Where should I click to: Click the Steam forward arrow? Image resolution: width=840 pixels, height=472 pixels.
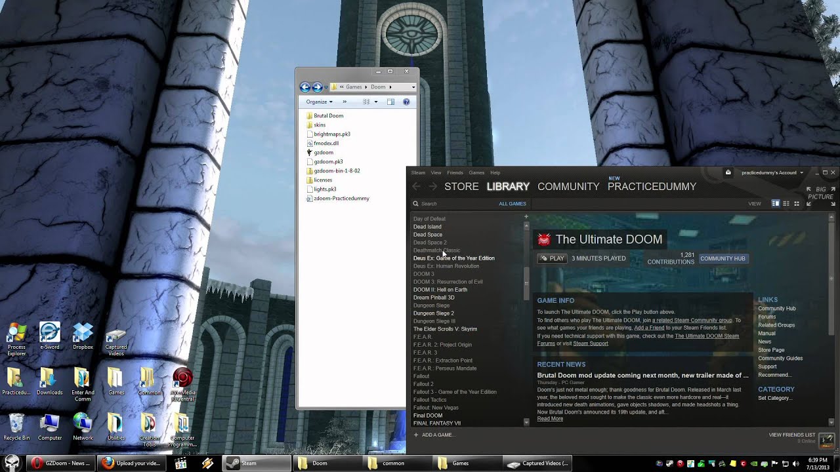click(x=432, y=187)
